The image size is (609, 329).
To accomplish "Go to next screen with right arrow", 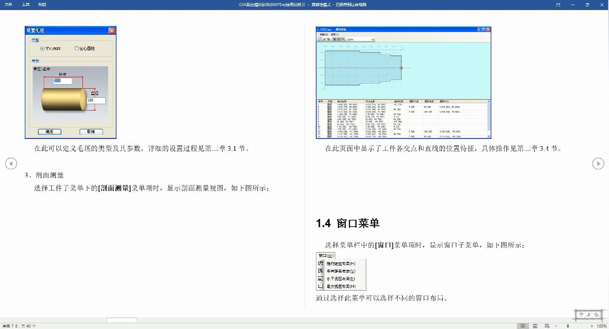I will pos(598,163).
